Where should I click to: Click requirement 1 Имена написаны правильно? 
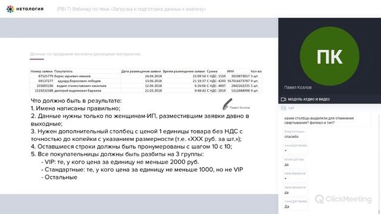[76, 108]
